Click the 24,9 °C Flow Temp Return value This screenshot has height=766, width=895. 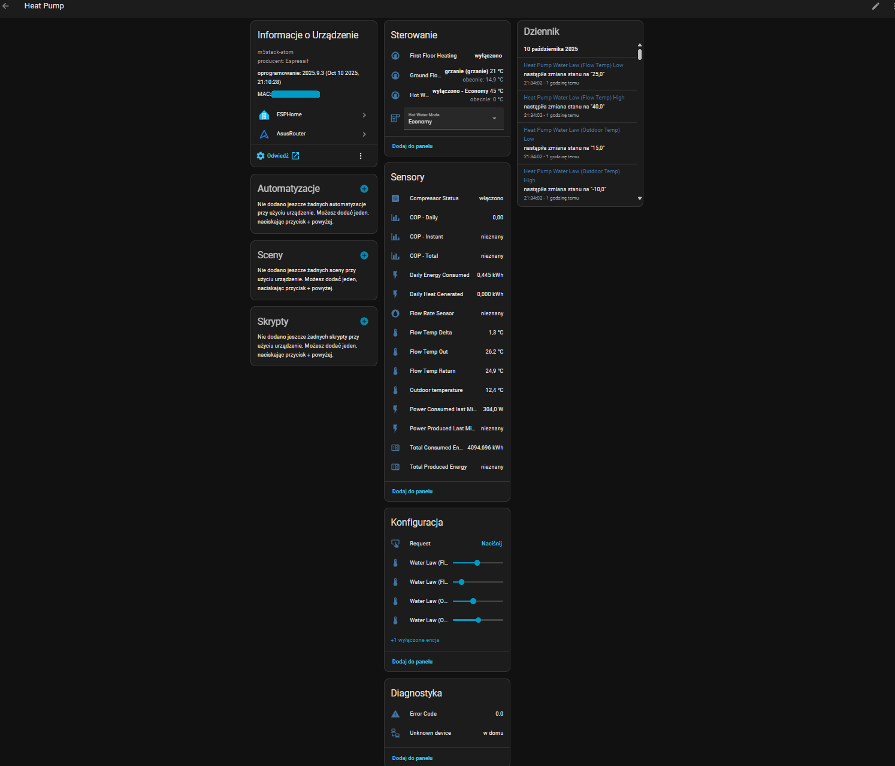(494, 371)
